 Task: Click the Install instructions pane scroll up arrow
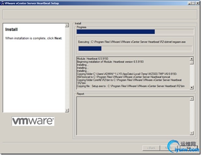pos(67,25)
